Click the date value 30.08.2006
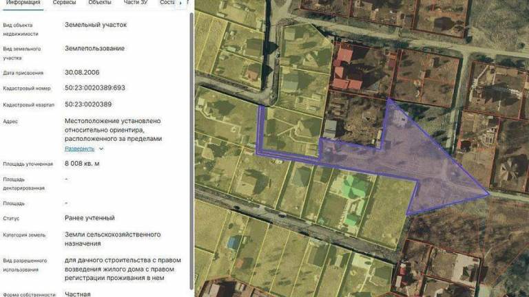The image size is (529, 297). point(83,72)
